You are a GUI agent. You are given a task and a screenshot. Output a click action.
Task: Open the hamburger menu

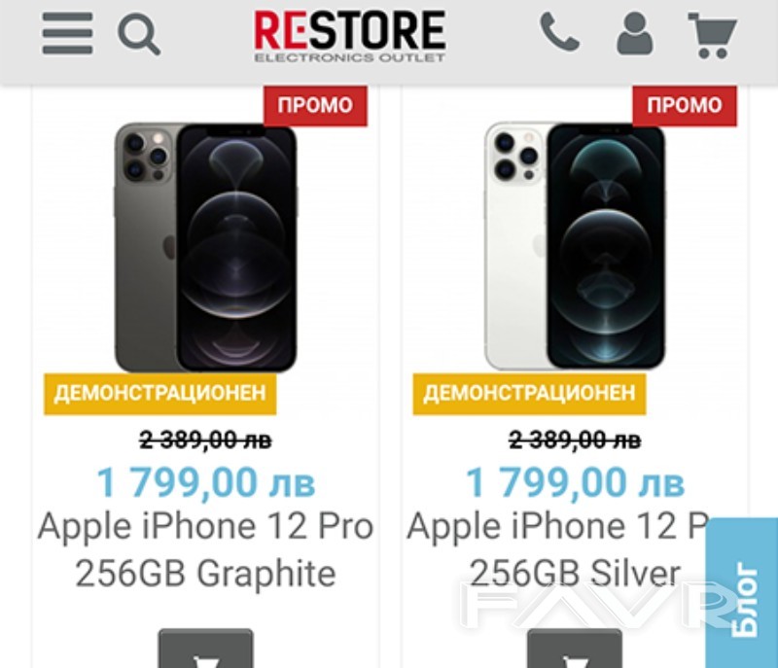pos(67,33)
